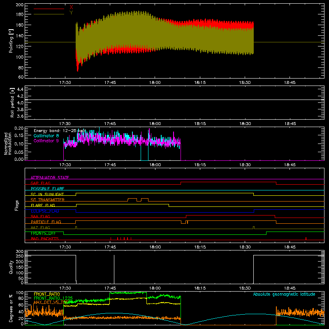This screenshot has width=329, height=329.
Task: Select the orange MAX_DET_VS_TOT legend label
Action: (x=51, y=302)
